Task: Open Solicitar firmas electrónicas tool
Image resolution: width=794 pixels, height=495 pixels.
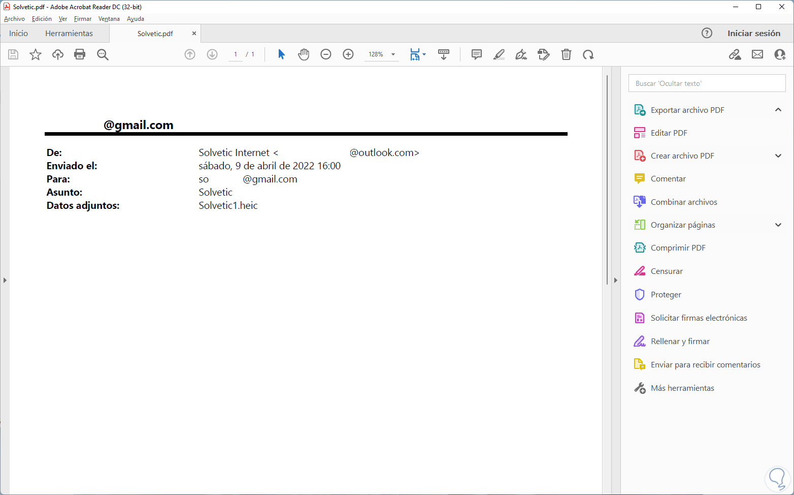Action: 699,318
